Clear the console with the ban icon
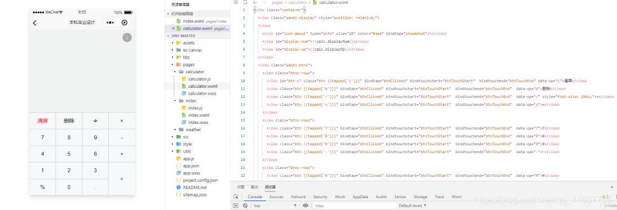 pyautogui.click(x=245, y=205)
